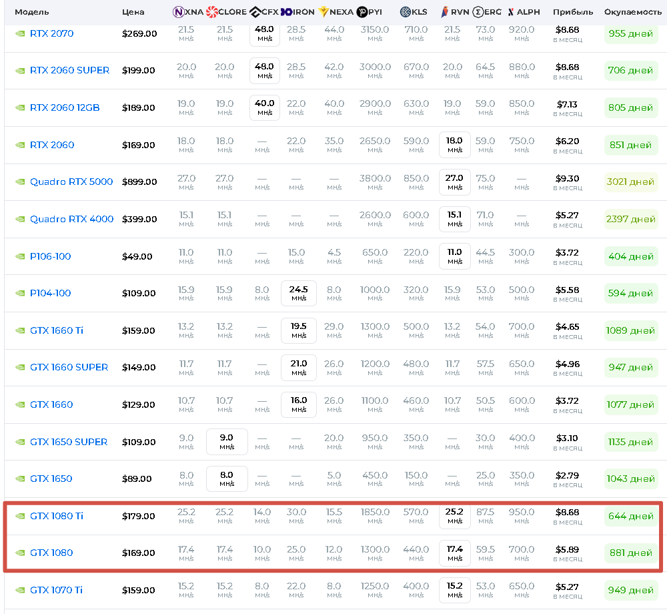Viewport: 667px width, 614px height.
Task: Sort table by Прибыль column header
Action: [572, 12]
